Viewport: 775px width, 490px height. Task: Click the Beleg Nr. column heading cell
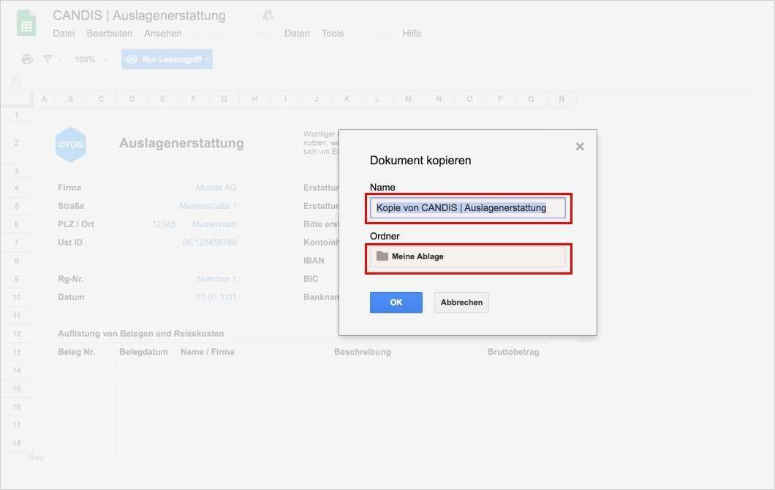tap(76, 352)
